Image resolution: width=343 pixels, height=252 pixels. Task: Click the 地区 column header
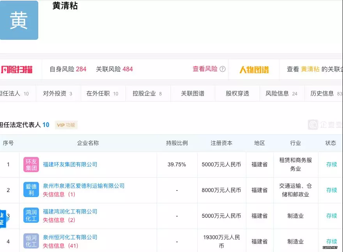click(x=260, y=143)
